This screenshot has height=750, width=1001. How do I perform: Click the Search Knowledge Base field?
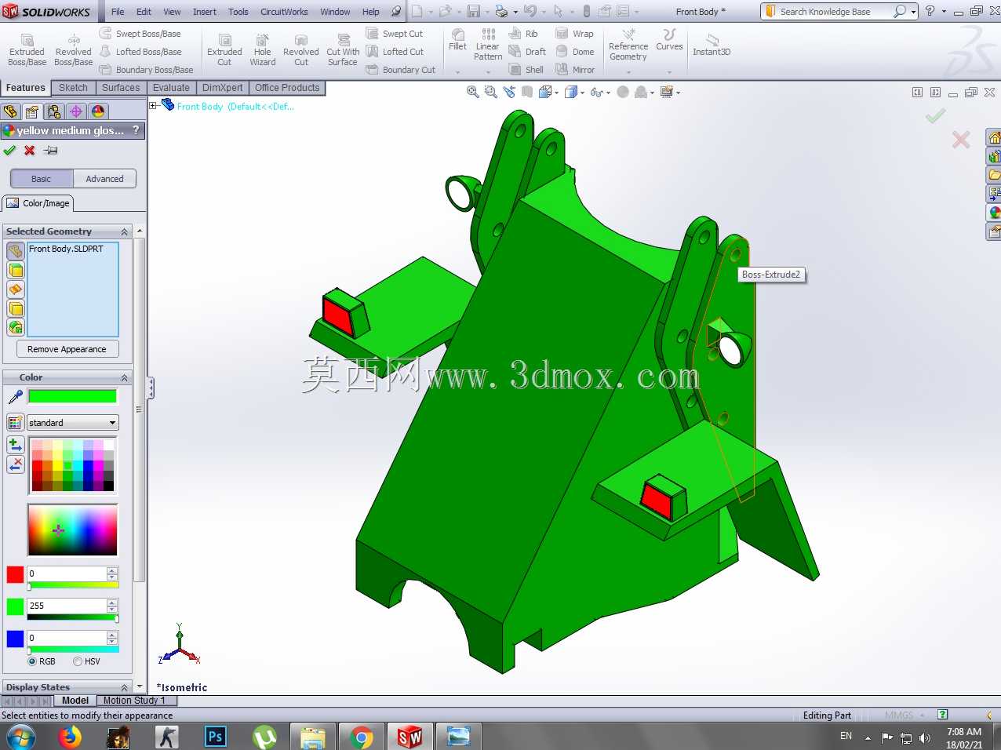coord(835,12)
